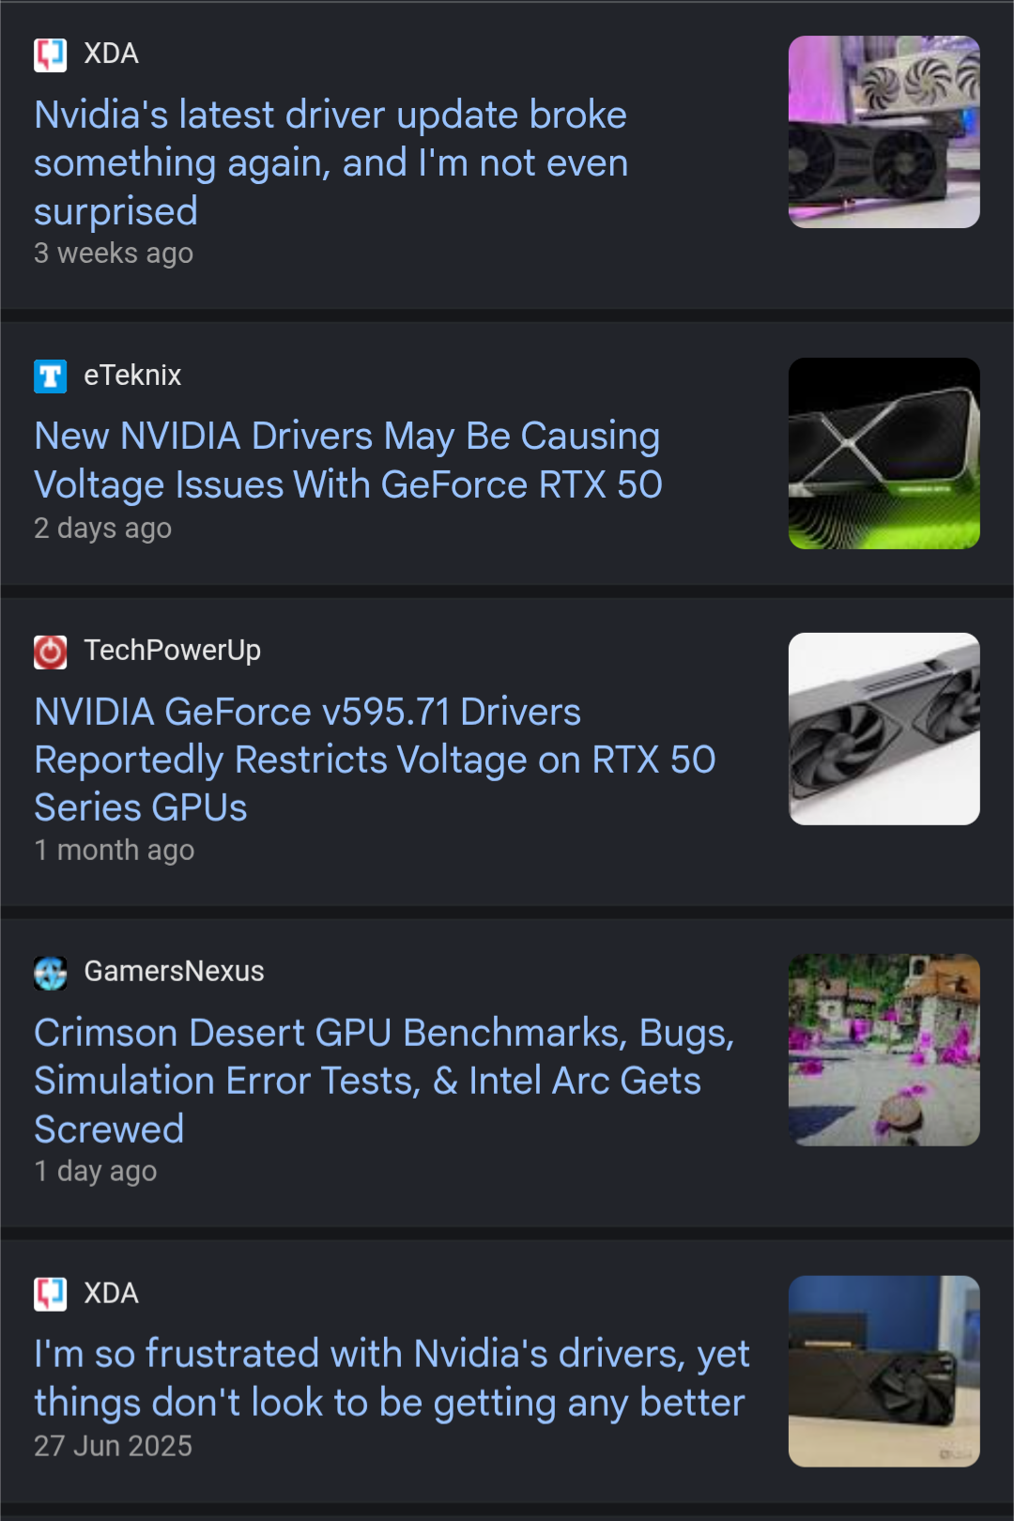Click the '2 days ago' timestamp

tap(102, 529)
